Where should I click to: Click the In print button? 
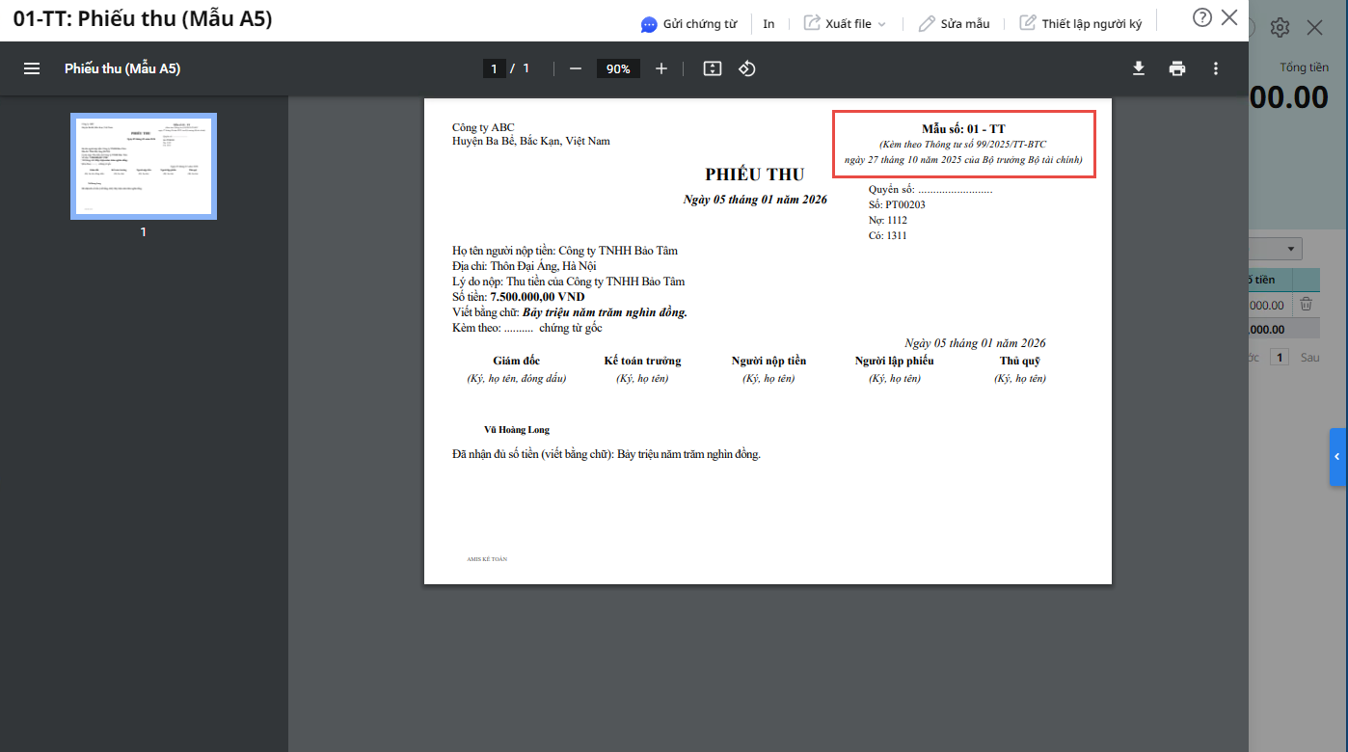[x=768, y=23]
